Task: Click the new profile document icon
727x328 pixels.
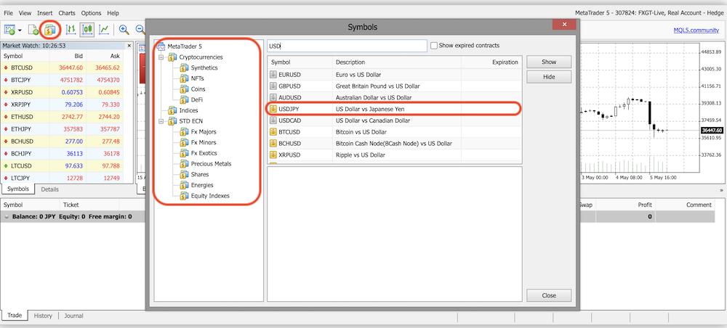Action: [x=33, y=30]
